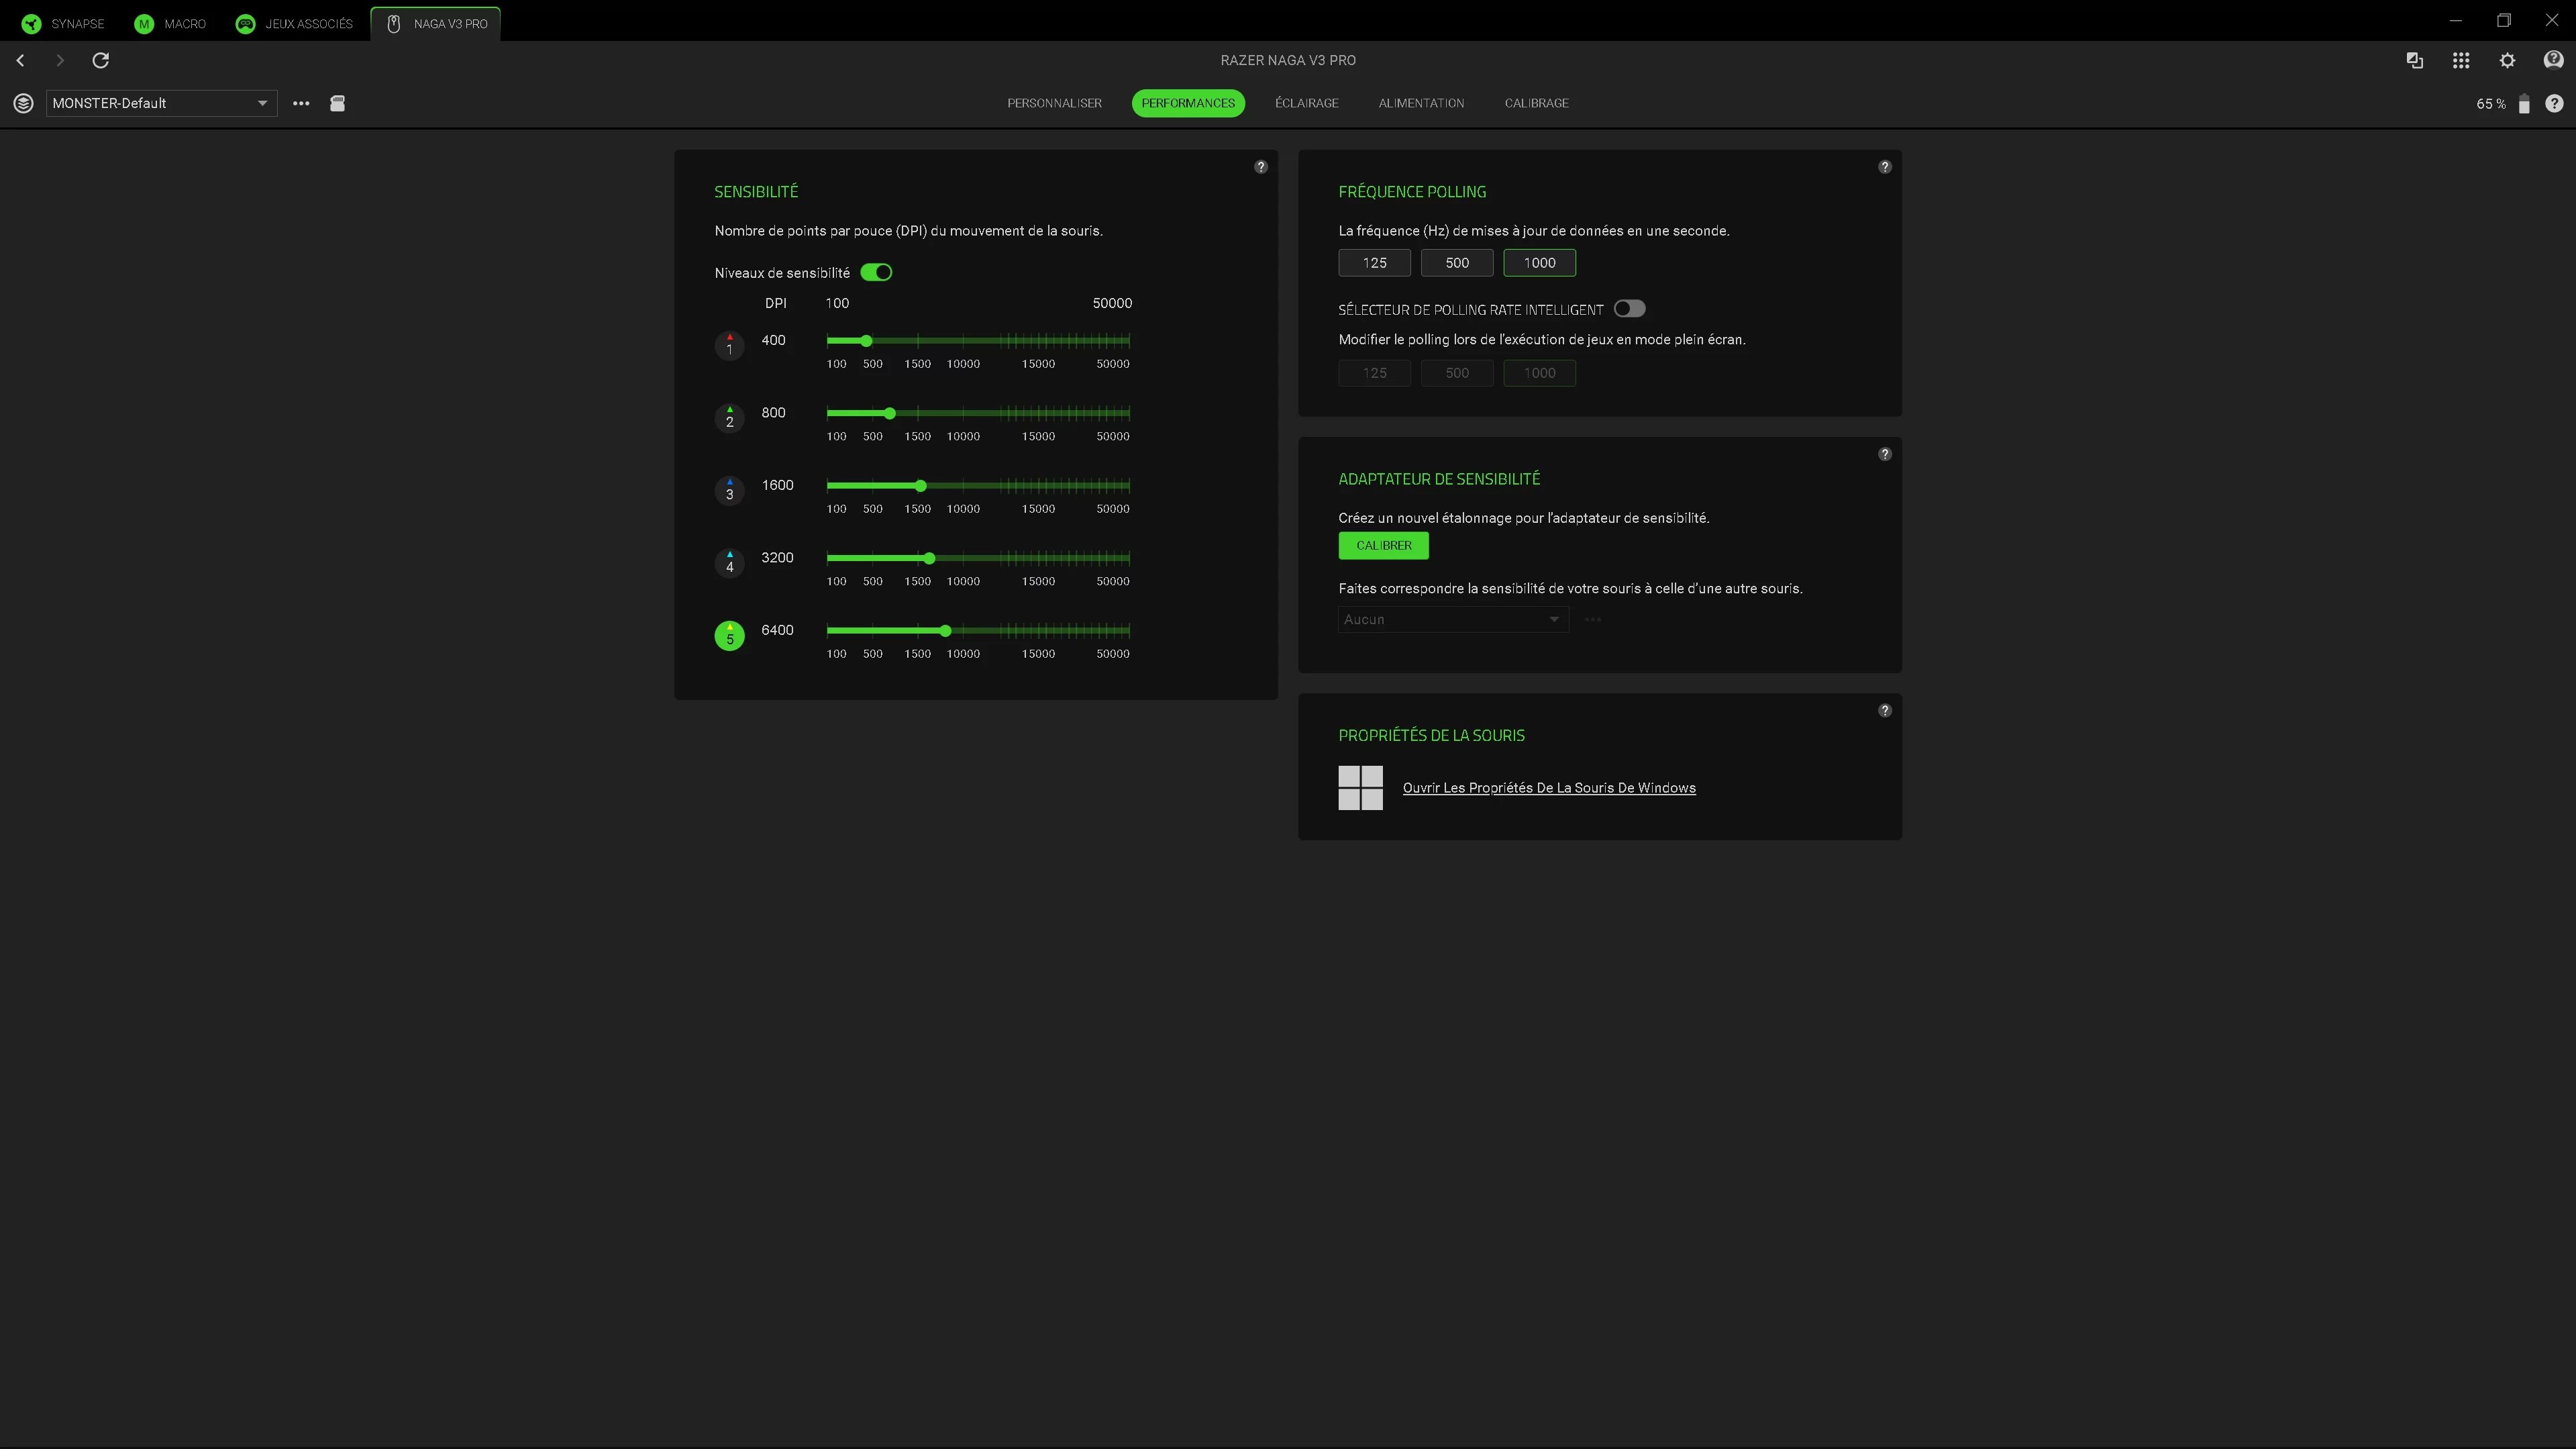The height and width of the screenshot is (1449, 2576).
Task: Click the 3200 DPI value field
Action: click(778, 558)
